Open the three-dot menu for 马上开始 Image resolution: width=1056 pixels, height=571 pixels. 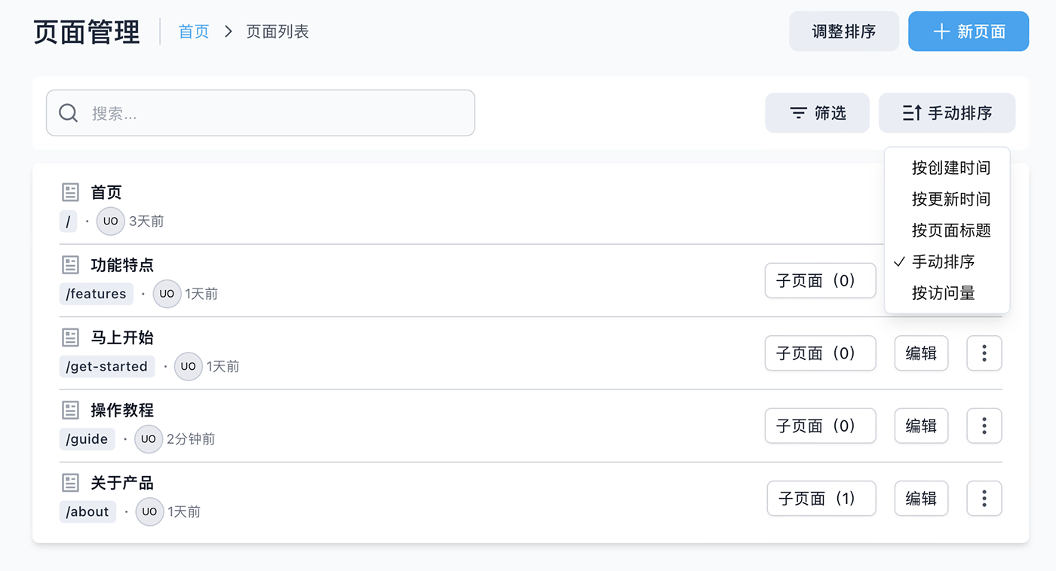(x=984, y=353)
